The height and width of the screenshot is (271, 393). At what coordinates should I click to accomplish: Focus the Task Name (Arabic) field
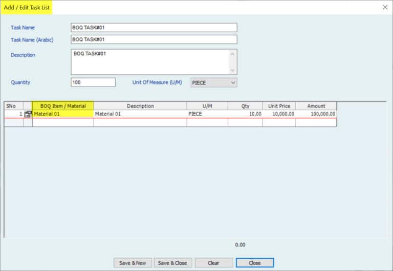click(x=154, y=39)
